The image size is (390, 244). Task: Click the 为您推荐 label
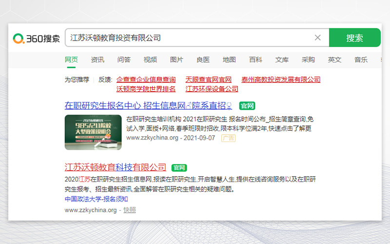pyautogui.click(x=77, y=80)
